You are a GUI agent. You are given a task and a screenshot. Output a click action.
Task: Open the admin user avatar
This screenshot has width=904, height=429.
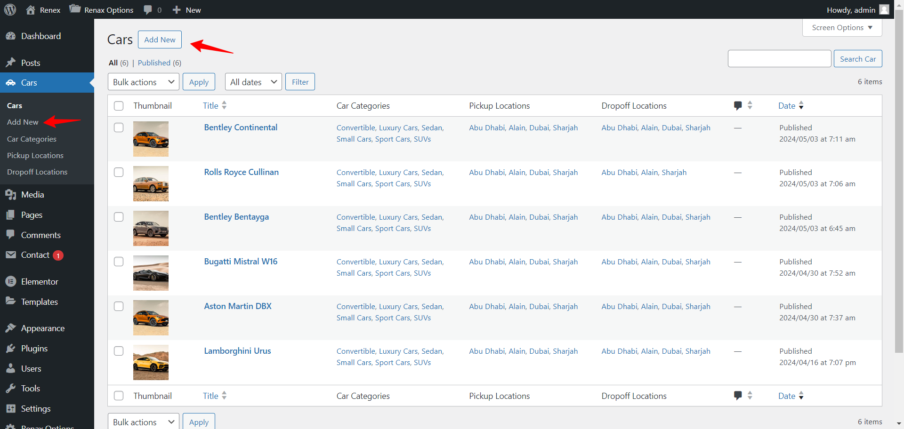tap(884, 9)
